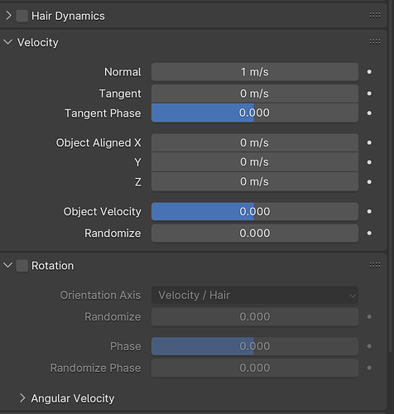Click the Tangent velocity field
The width and height of the screenshot is (394, 414).
(255, 94)
